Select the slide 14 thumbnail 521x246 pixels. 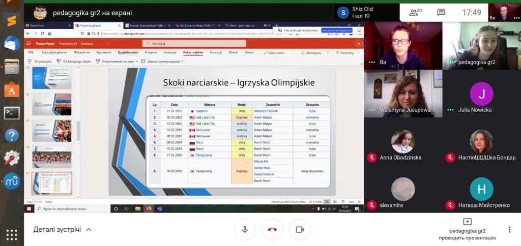click(51, 104)
